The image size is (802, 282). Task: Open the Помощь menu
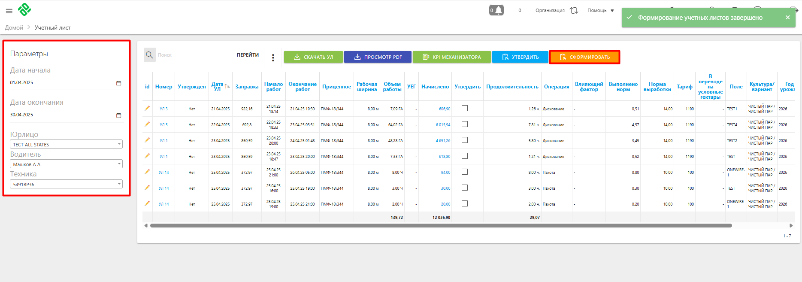pyautogui.click(x=600, y=10)
